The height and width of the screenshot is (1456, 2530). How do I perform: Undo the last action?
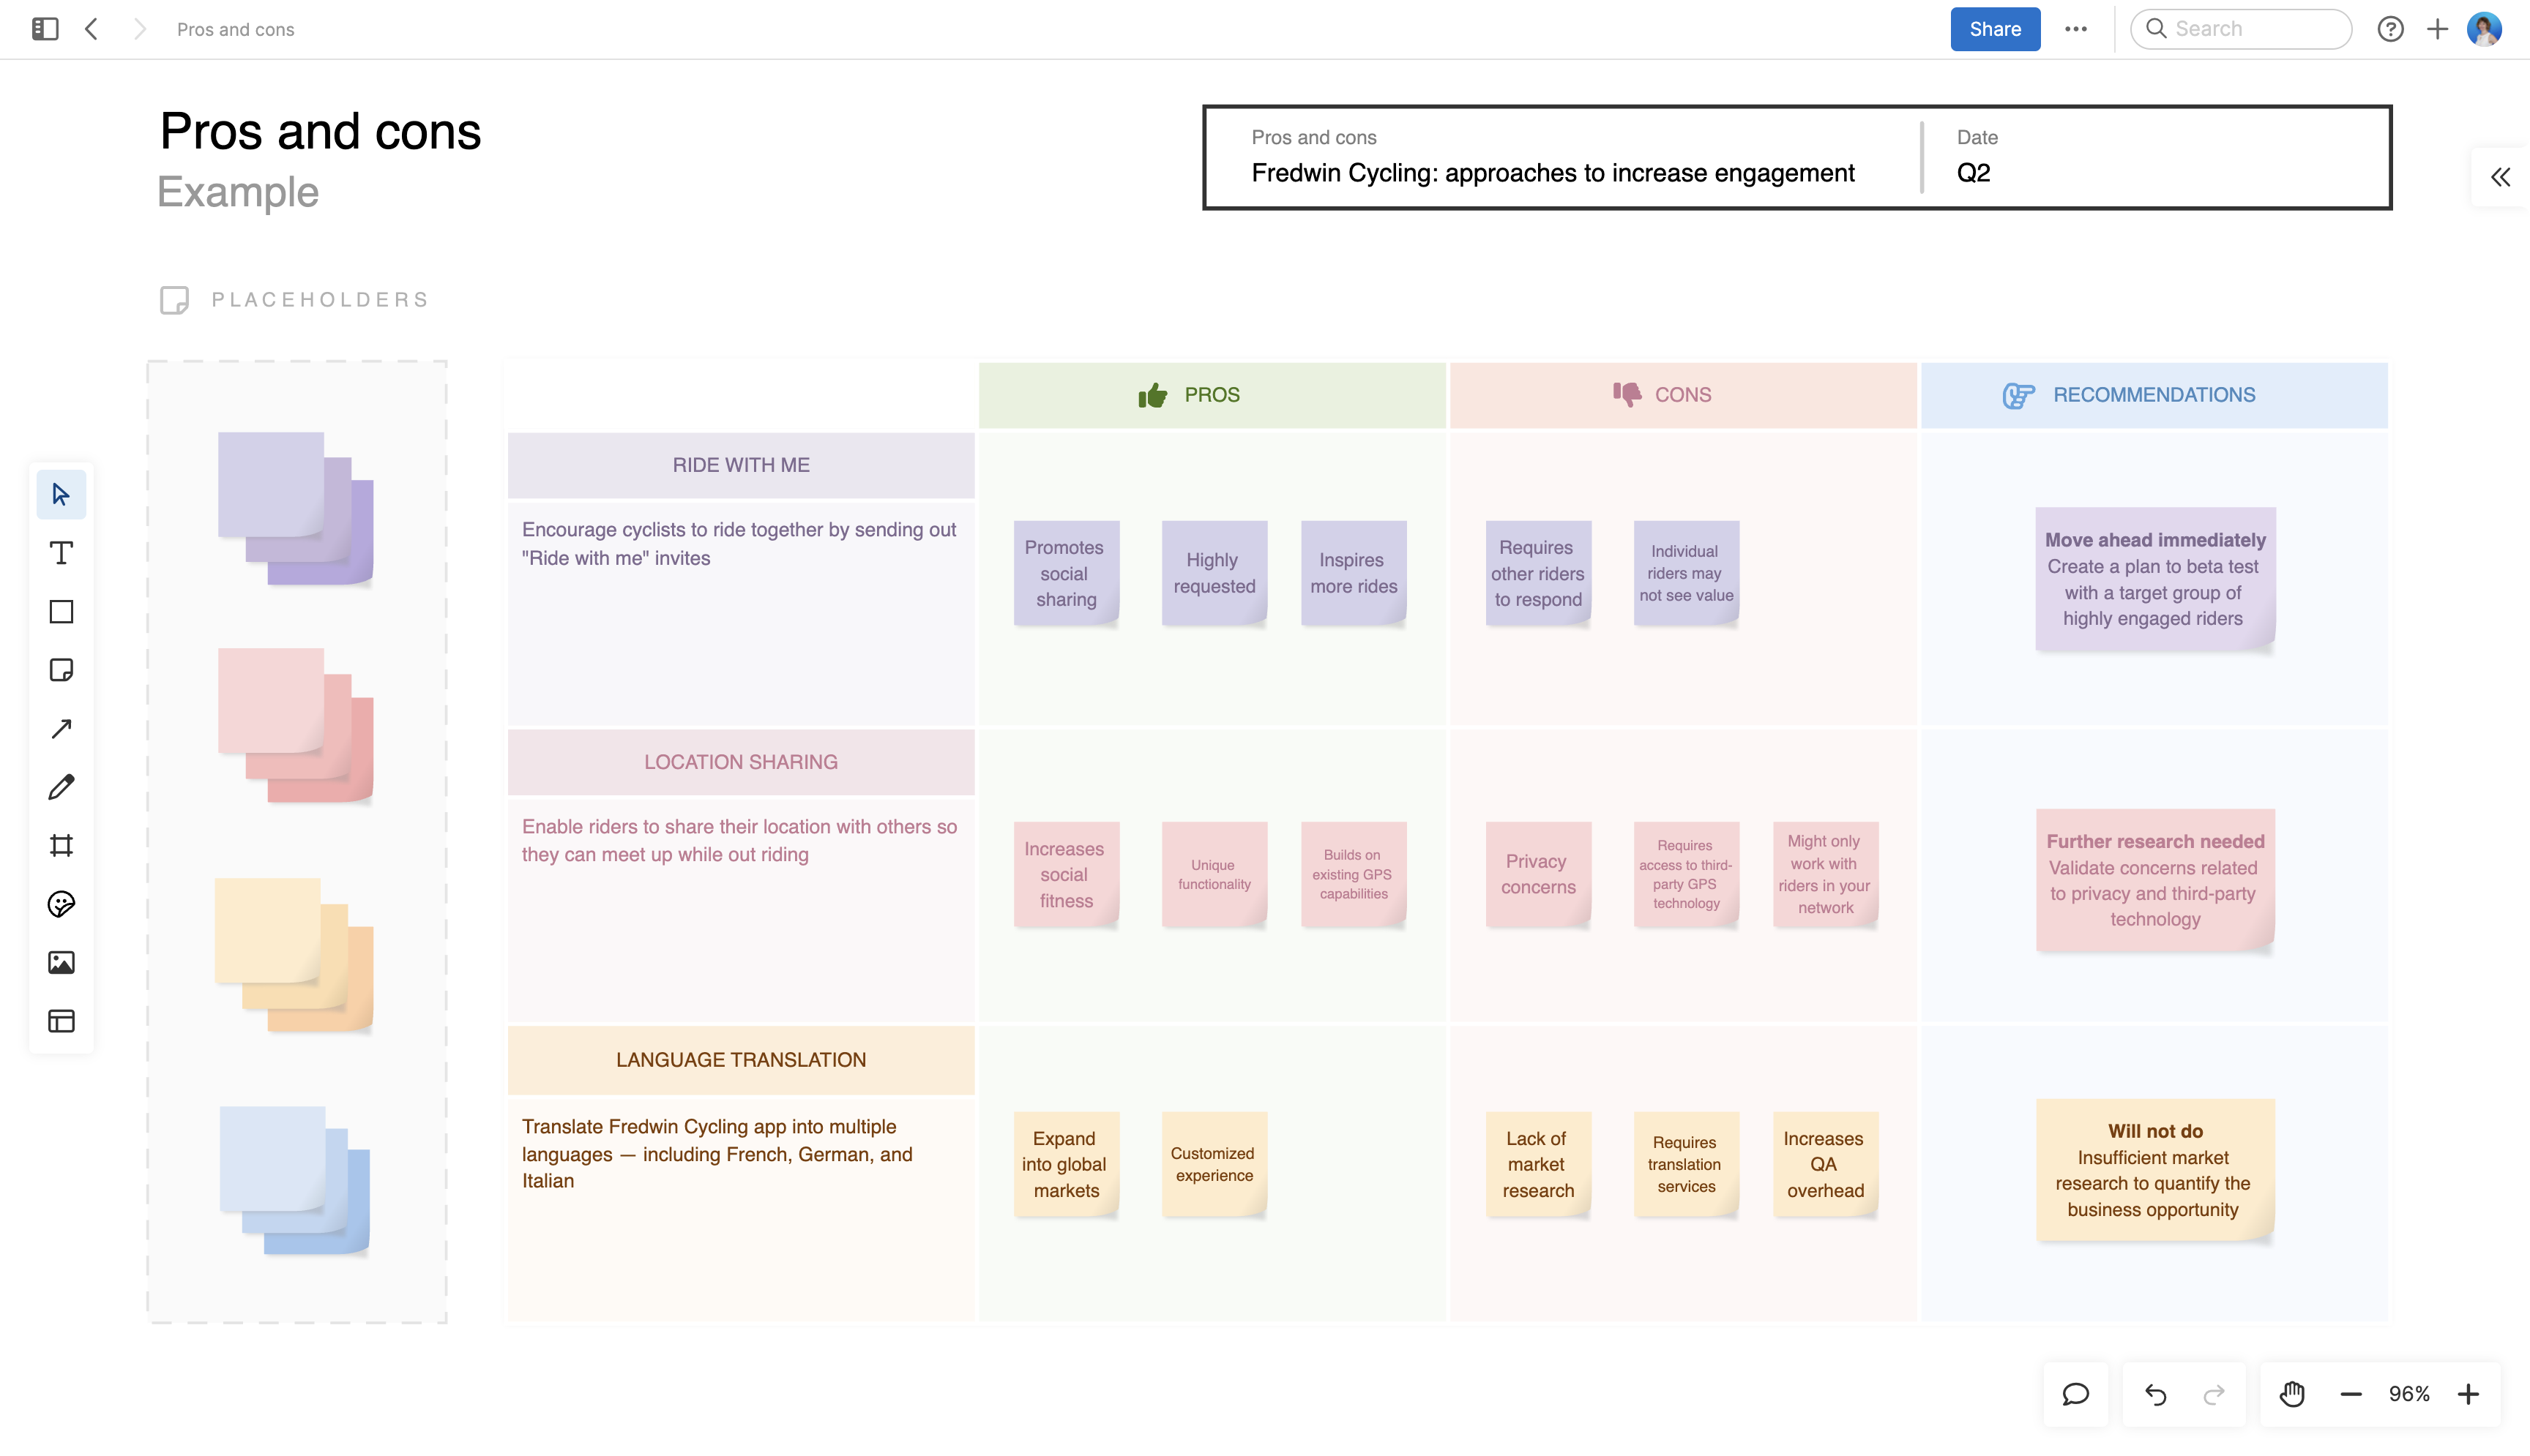coord(2153,1393)
